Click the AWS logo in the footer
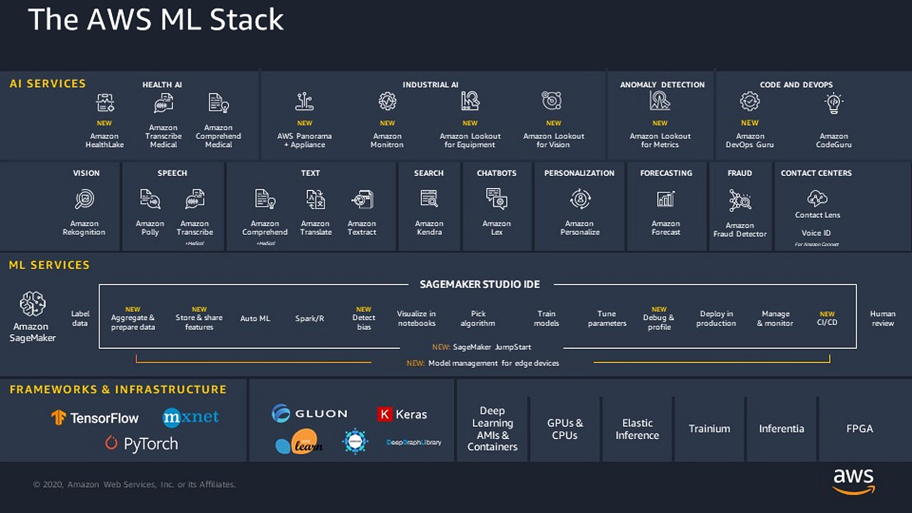The height and width of the screenshot is (513, 912). [x=853, y=481]
